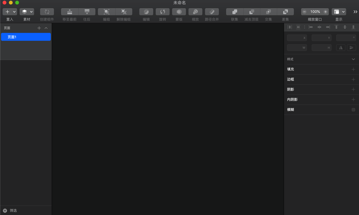
Task: Toggle vertical flip button in inspector
Action: 351,47
